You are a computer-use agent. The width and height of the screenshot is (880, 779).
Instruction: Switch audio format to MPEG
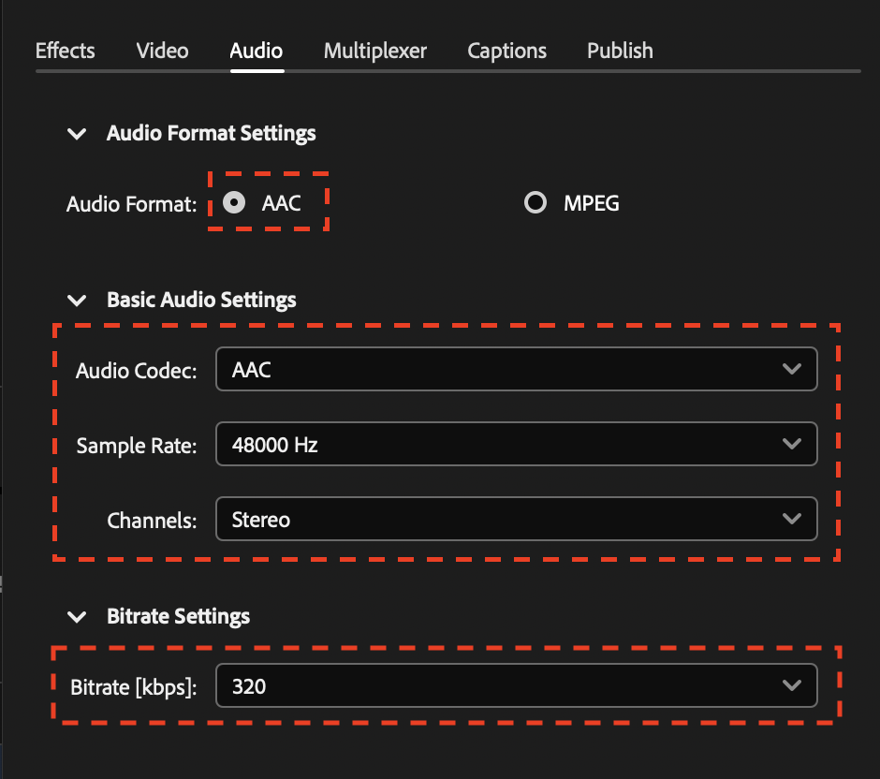point(535,201)
